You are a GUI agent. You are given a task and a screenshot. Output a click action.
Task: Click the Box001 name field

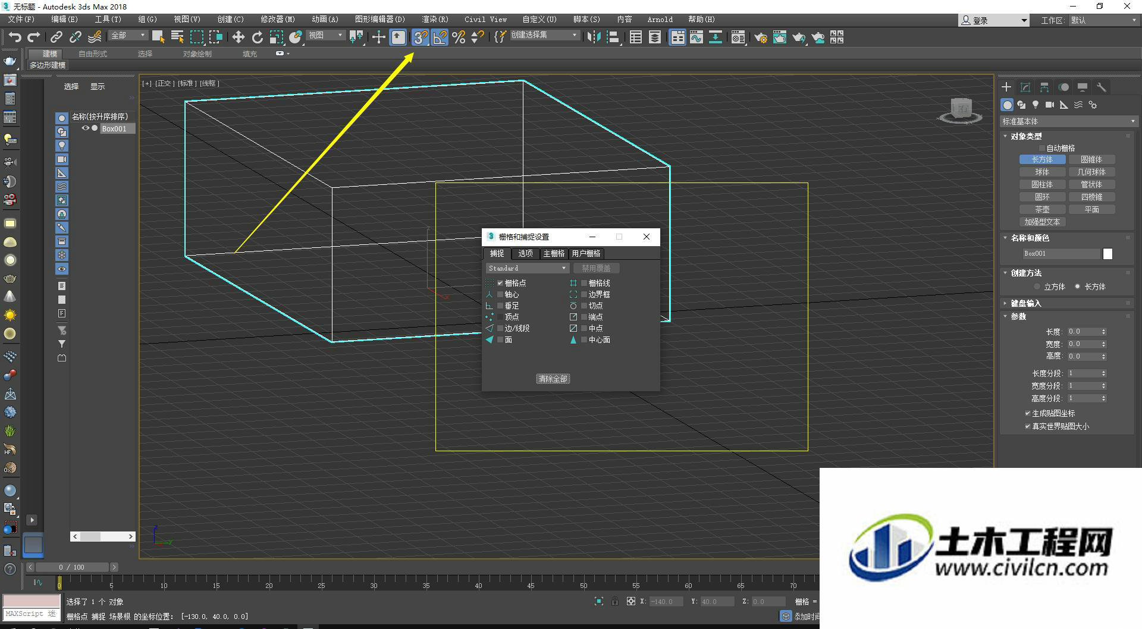click(x=1061, y=253)
